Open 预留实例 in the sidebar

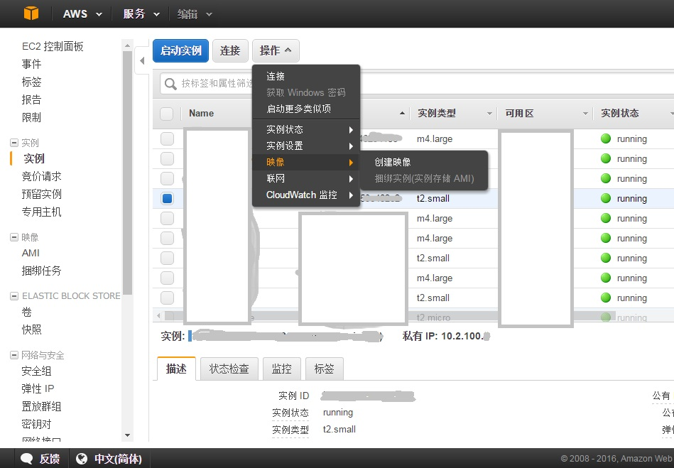41,194
